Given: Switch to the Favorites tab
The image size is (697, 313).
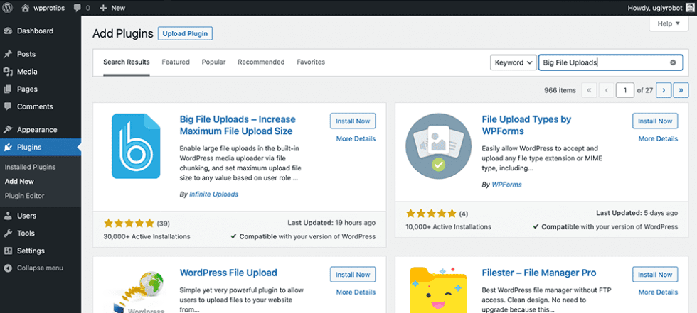Looking at the screenshot, I should [x=311, y=62].
